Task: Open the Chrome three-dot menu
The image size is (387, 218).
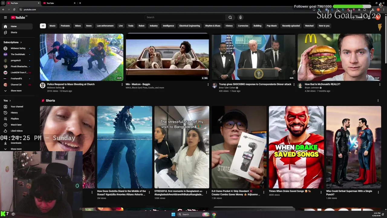Action: click(383, 9)
